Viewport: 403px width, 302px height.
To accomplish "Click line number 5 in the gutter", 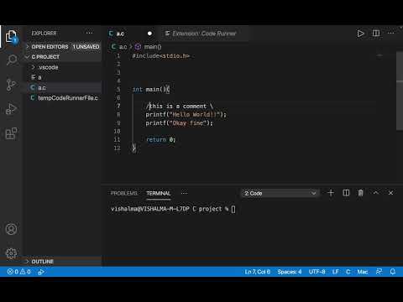I will [x=118, y=89].
